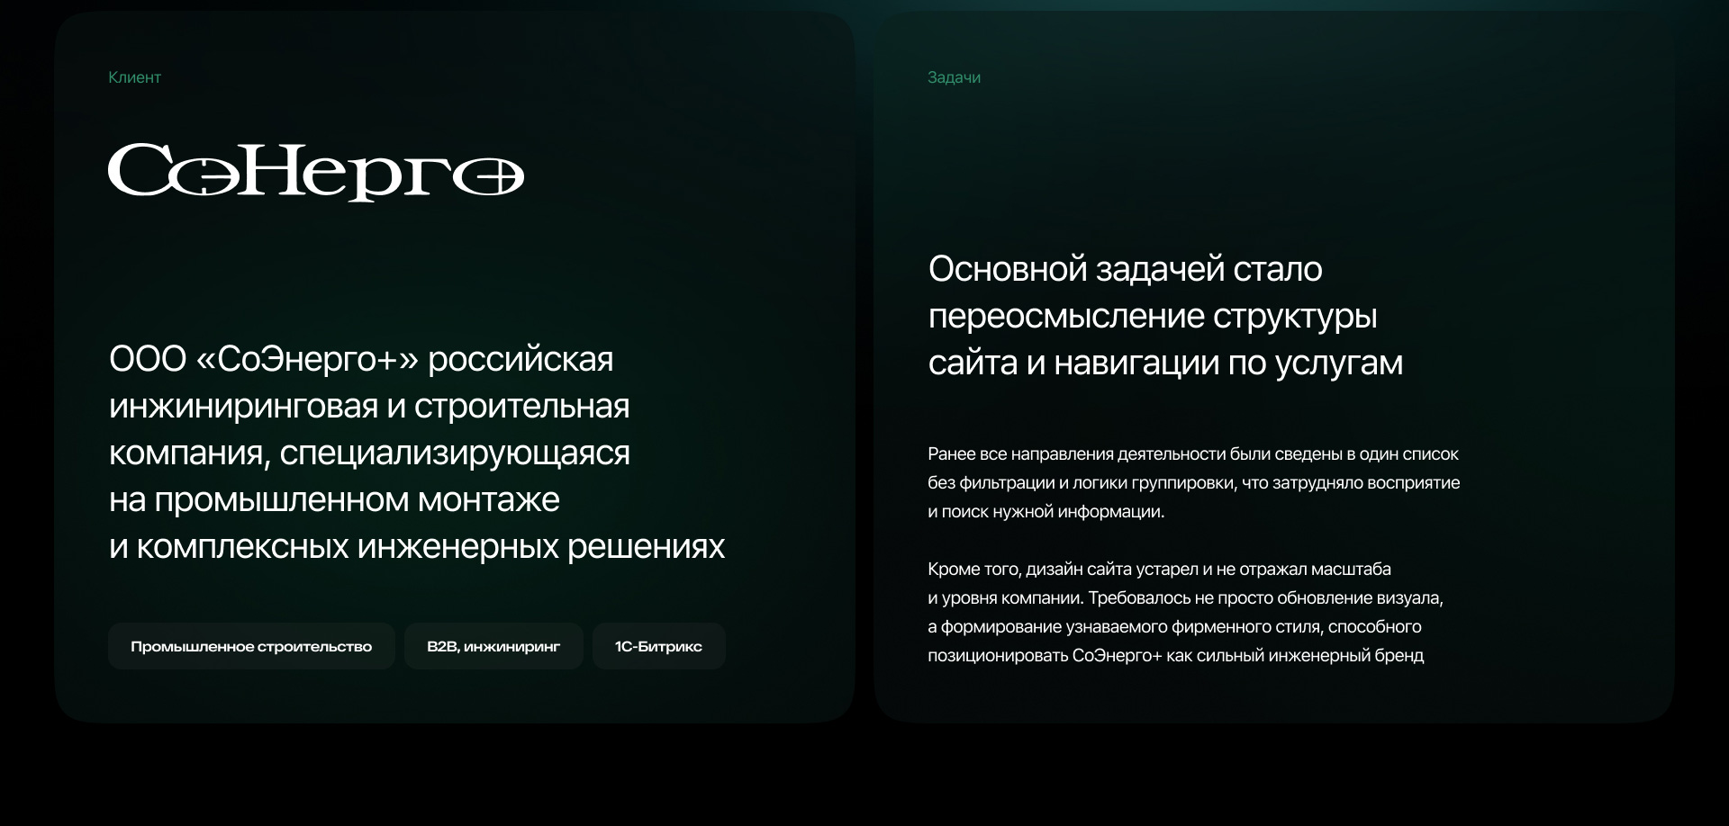This screenshot has width=1729, height=826.
Task: Click the paragraph starting 'Ранее все направления'
Action: 1192,454
